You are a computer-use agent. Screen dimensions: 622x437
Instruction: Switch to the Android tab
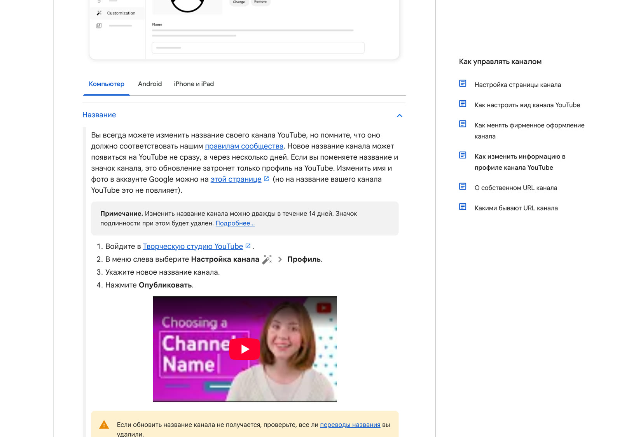(150, 84)
